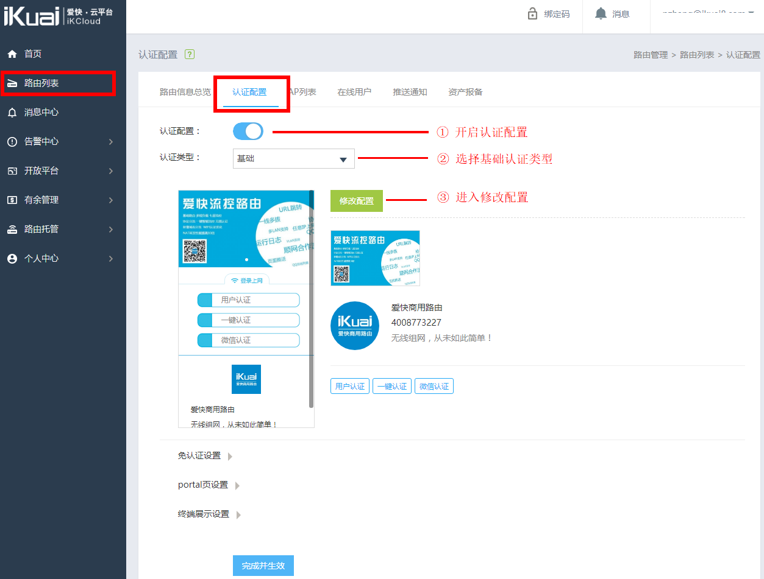This screenshot has width=764, height=579.
Task: Click the wifi icon next to 登录上网
Action: (235, 281)
